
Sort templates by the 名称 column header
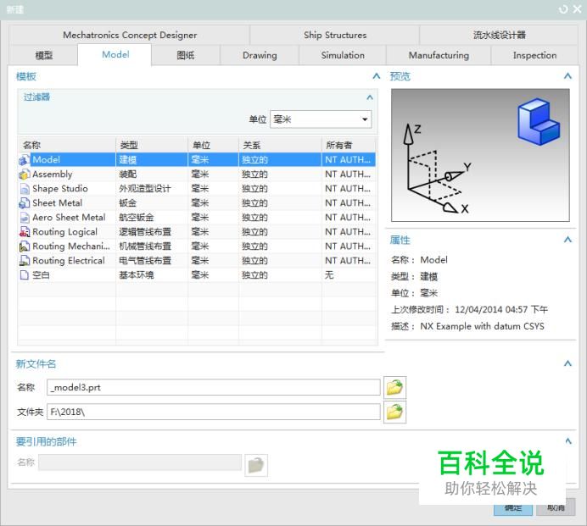click(67, 145)
